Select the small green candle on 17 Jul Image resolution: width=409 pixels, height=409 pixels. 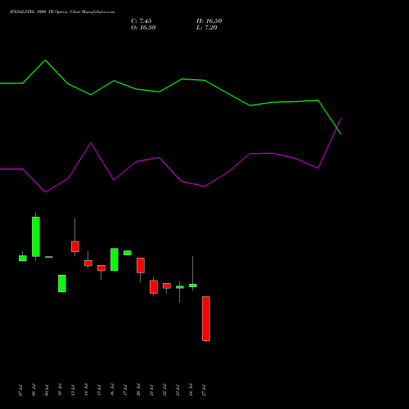128,253
